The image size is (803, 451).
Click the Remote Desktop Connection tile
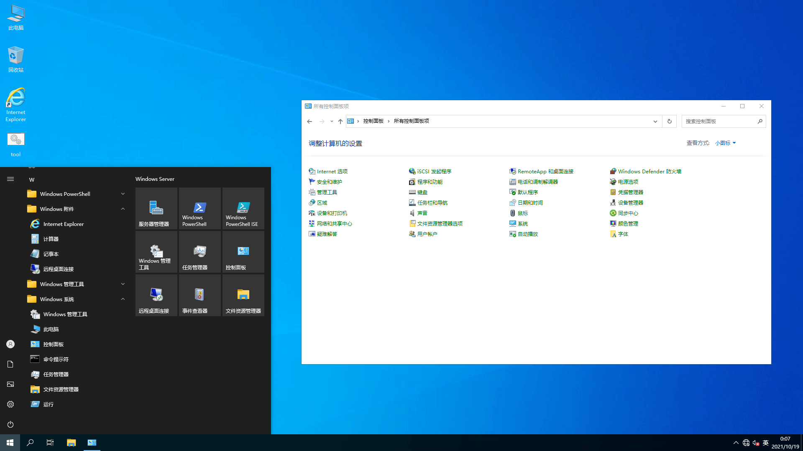point(156,295)
